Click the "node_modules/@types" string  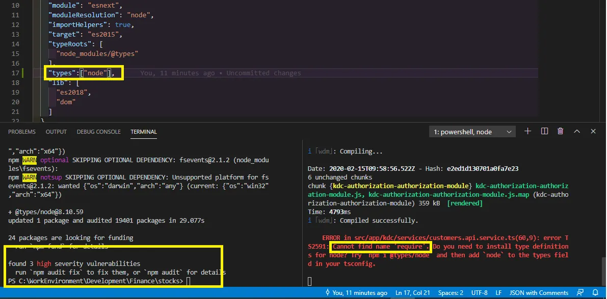pos(97,54)
